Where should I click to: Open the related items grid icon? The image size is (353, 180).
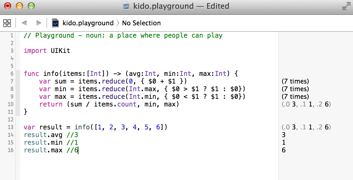pos(7,23)
